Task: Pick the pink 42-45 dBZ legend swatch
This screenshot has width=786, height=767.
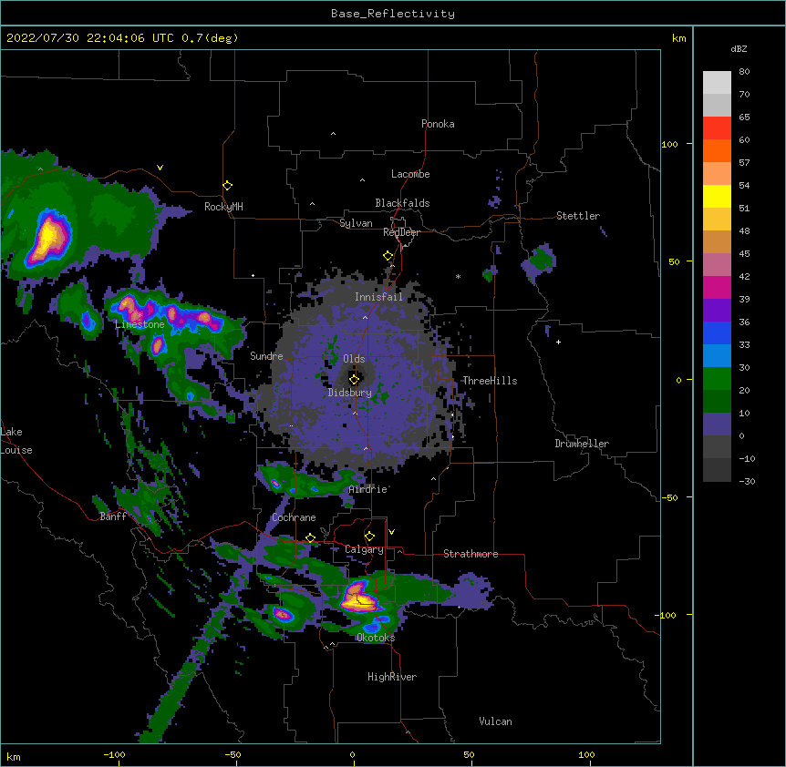Action: tap(717, 265)
